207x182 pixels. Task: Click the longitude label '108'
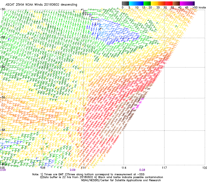click(x=43, y=168)
